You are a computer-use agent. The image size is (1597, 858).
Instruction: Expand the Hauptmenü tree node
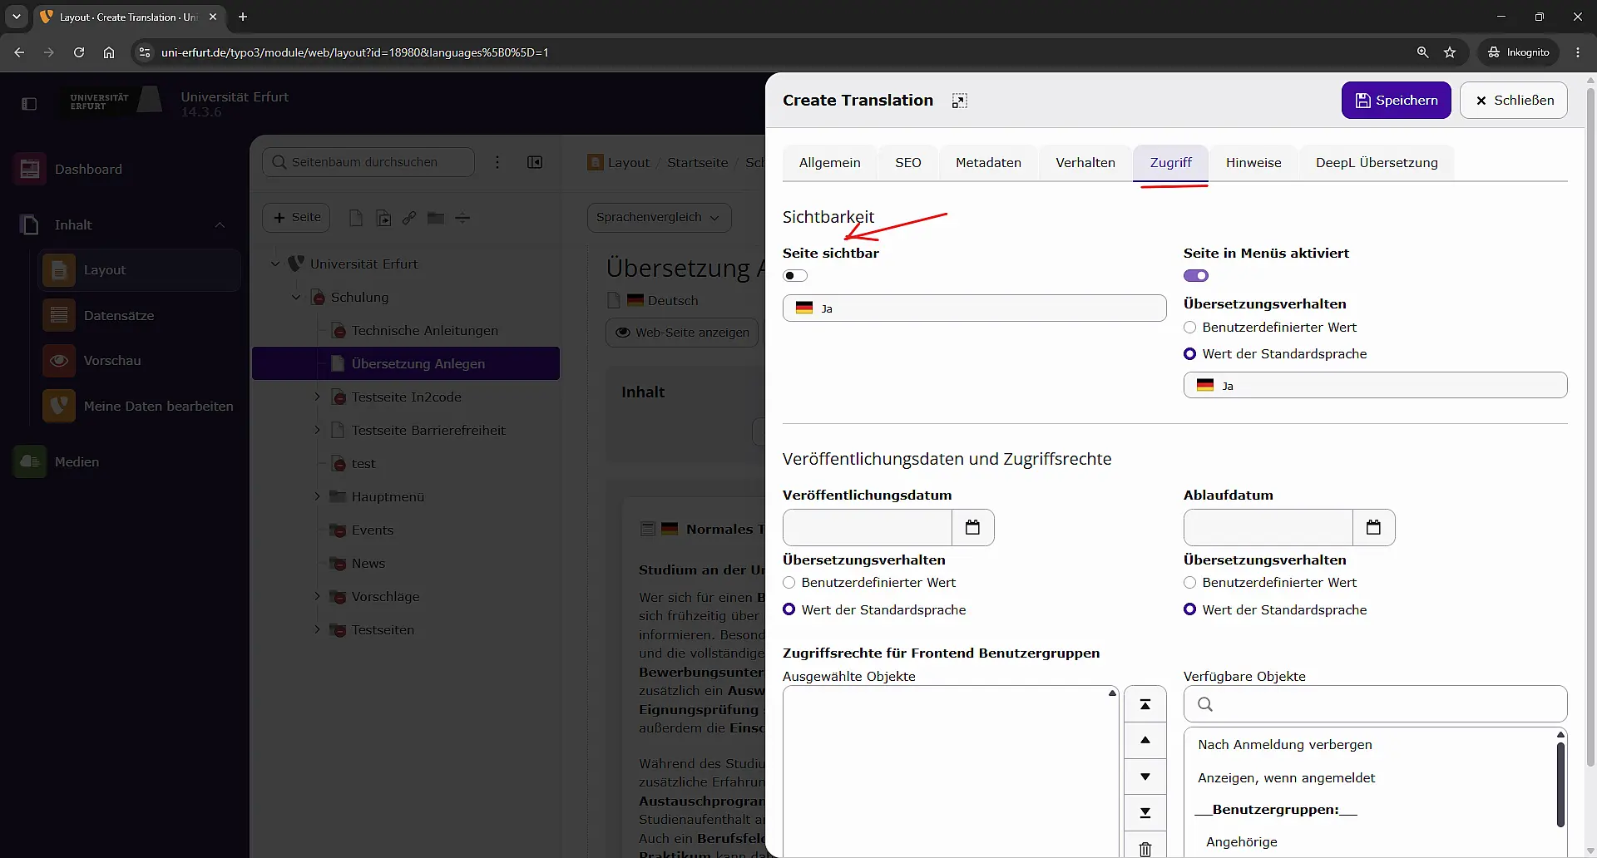317,496
